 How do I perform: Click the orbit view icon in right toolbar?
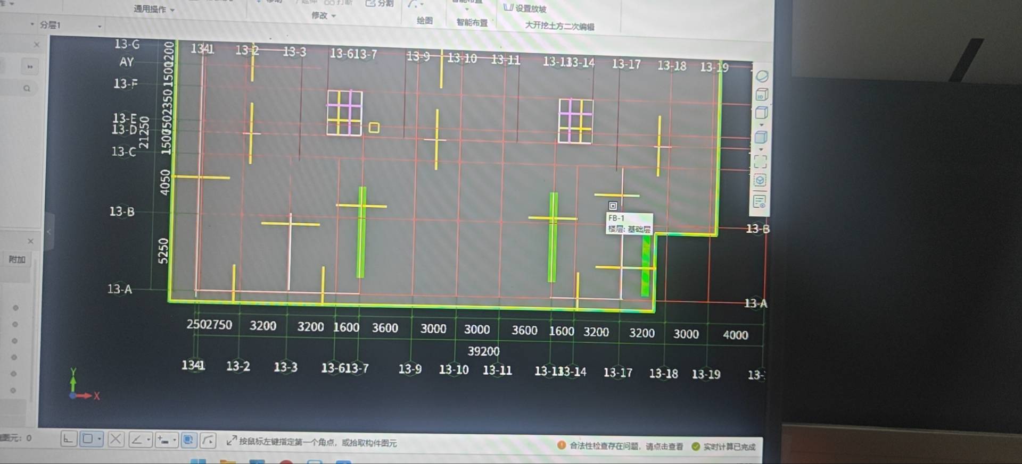point(762,77)
